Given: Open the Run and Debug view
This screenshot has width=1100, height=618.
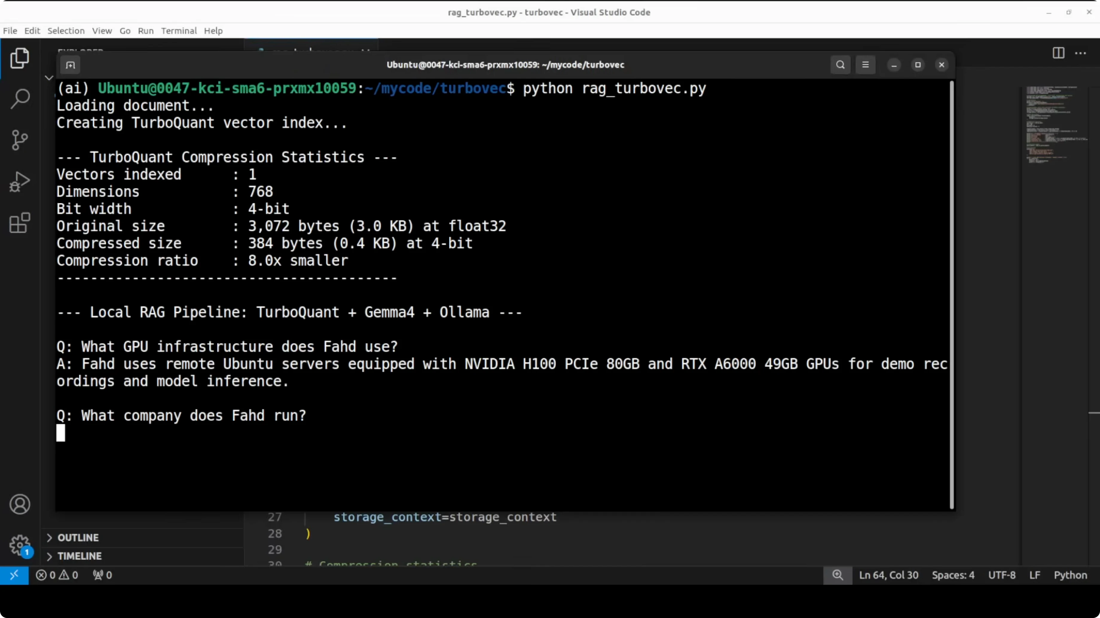Looking at the screenshot, I should pos(20,182).
